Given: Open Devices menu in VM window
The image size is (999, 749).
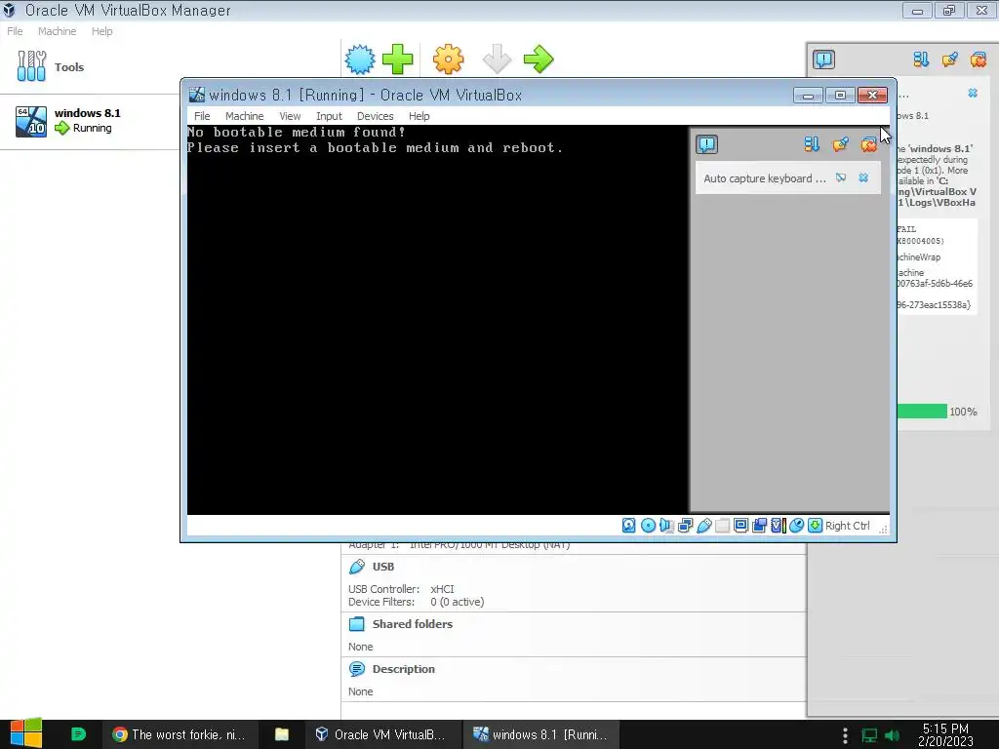Looking at the screenshot, I should [376, 116].
